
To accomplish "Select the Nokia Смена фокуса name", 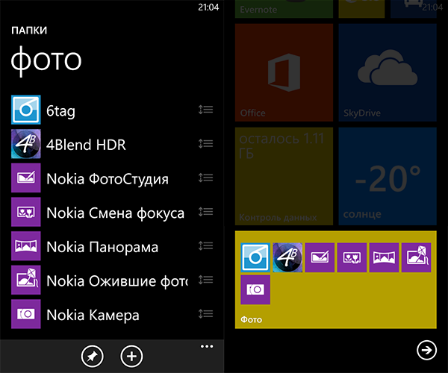I will [116, 213].
